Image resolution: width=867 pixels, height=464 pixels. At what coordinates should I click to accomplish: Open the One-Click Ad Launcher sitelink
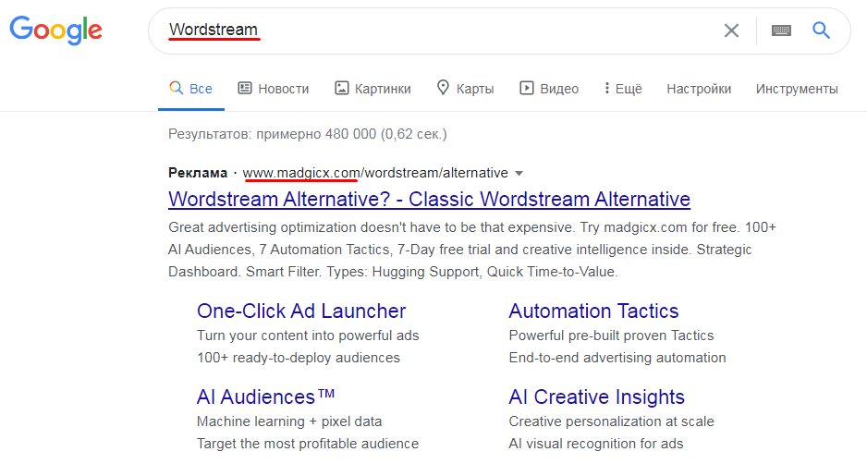[x=301, y=311]
